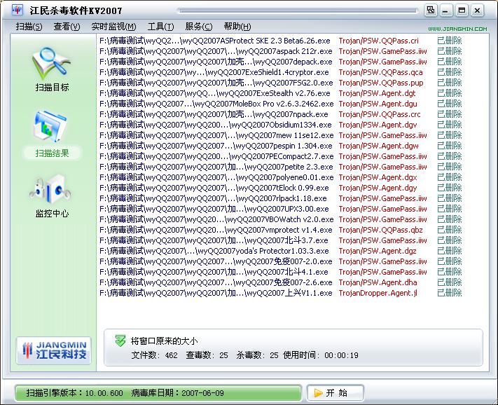Open the 监控中心 monitor icon

tap(50, 188)
